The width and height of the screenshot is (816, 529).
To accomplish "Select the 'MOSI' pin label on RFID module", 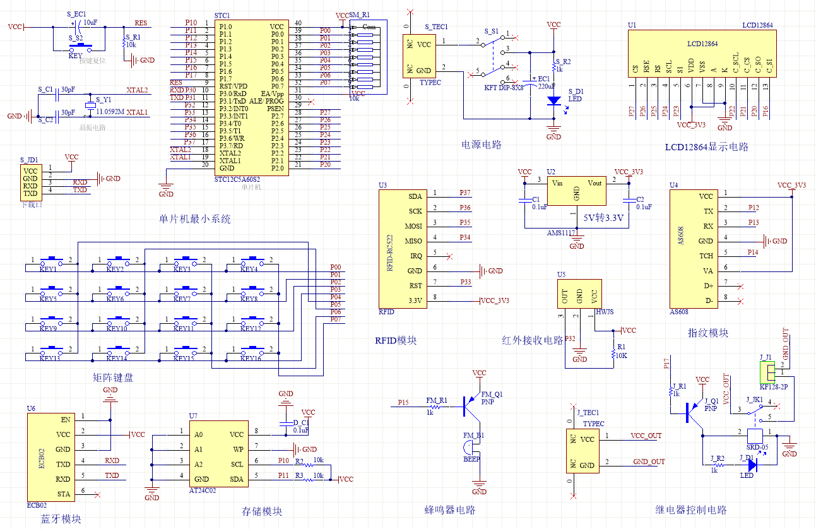I will coord(414,226).
